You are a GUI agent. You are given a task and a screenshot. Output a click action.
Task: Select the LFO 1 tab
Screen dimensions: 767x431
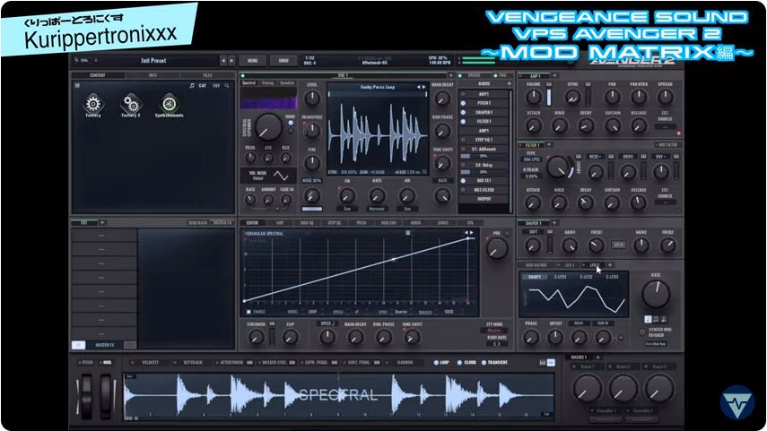[x=570, y=265]
